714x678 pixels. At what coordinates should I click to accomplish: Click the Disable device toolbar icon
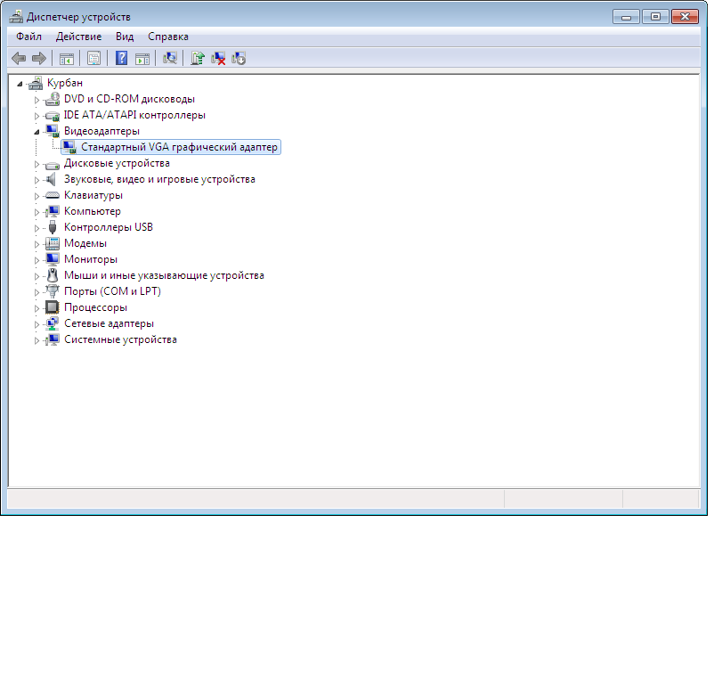coord(239,58)
